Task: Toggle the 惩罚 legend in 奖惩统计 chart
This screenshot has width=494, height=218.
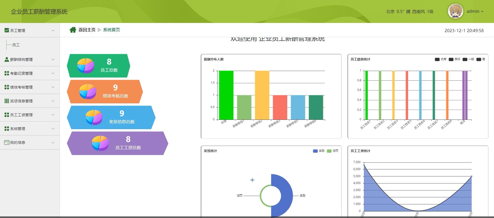Action: click(x=332, y=151)
